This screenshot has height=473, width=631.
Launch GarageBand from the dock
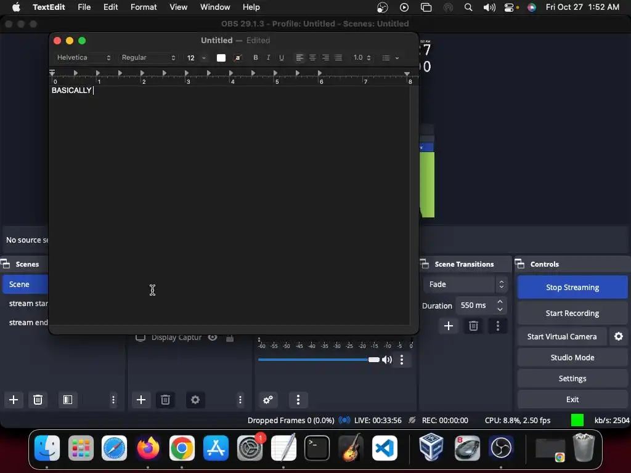[351, 448]
